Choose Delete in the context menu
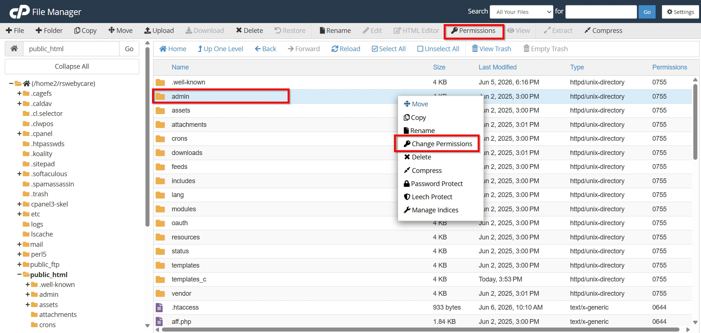Viewport: 701px width, 333px height. 417,157
